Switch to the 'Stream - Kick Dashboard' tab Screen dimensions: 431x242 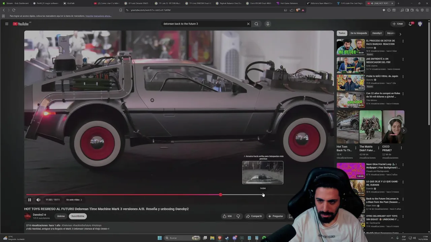click(16, 3)
